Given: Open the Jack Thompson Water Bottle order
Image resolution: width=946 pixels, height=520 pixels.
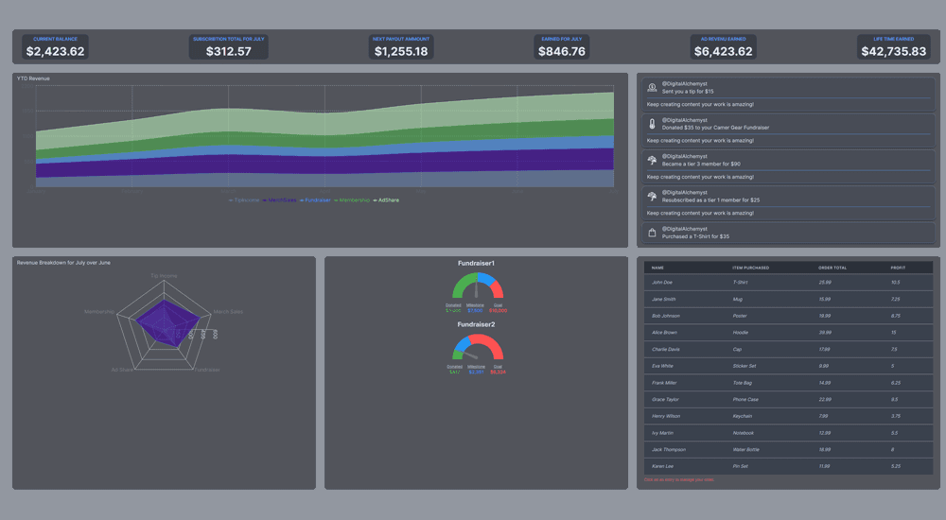Looking at the screenshot, I should tap(788, 449).
